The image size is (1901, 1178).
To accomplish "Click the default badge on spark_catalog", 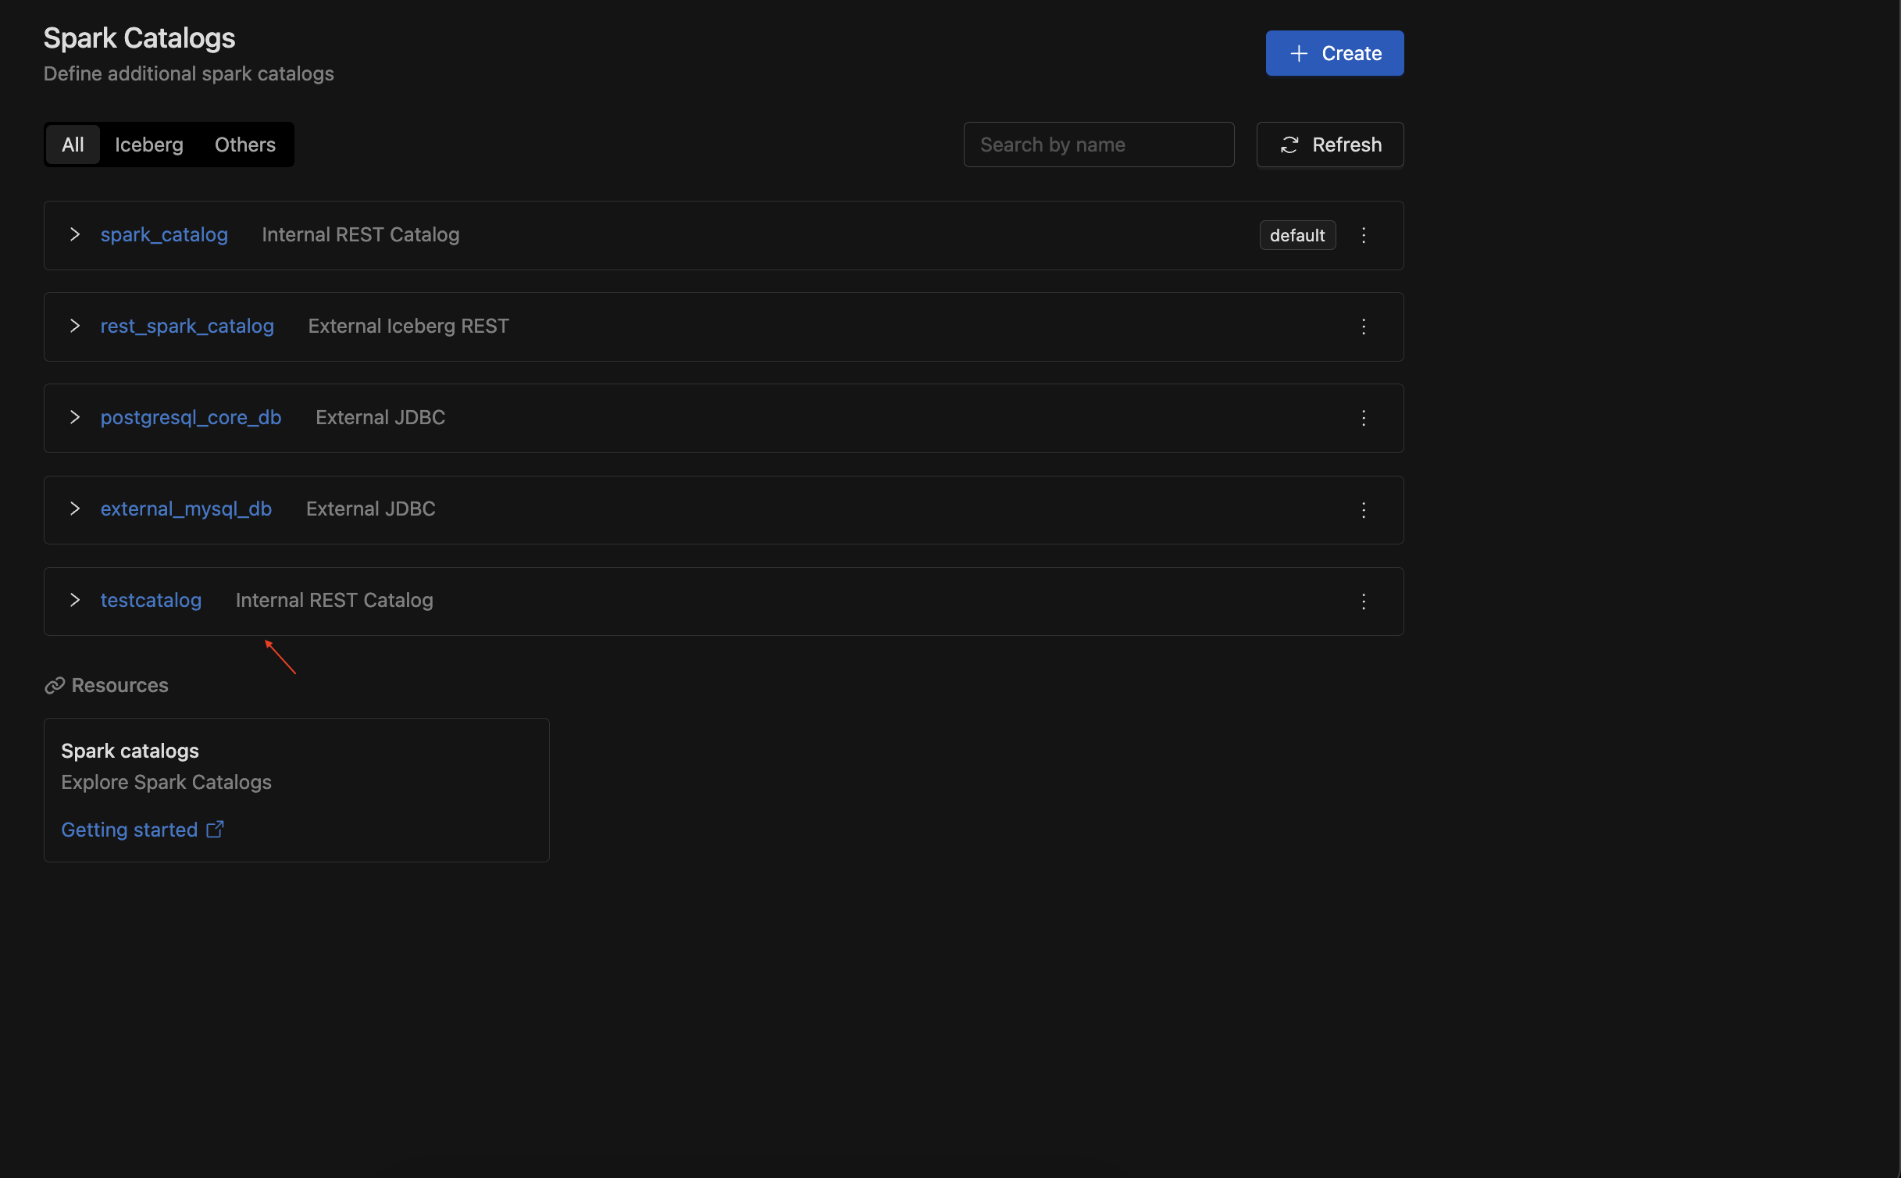I will click(1296, 235).
